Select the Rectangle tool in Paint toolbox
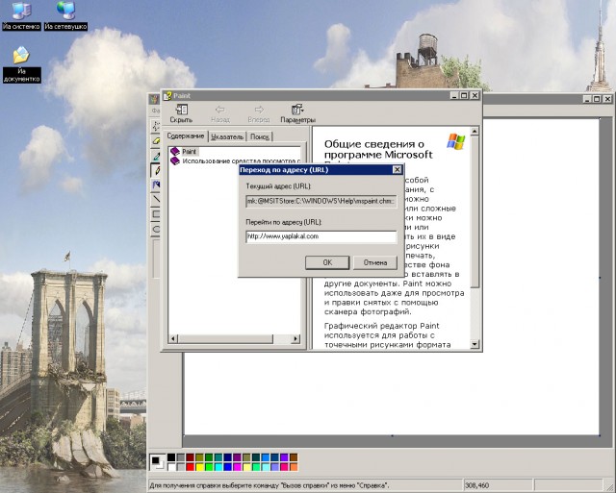This screenshot has width=616, height=493. (x=156, y=214)
